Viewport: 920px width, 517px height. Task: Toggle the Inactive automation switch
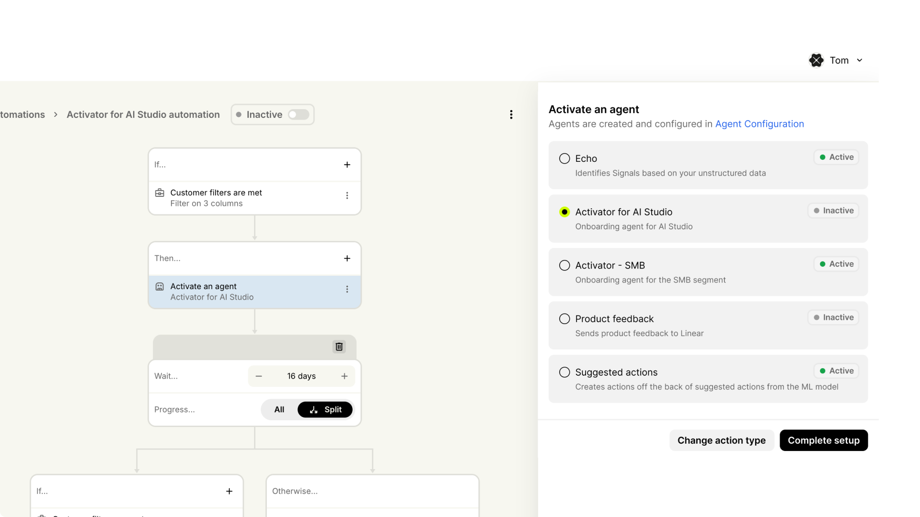click(x=299, y=114)
